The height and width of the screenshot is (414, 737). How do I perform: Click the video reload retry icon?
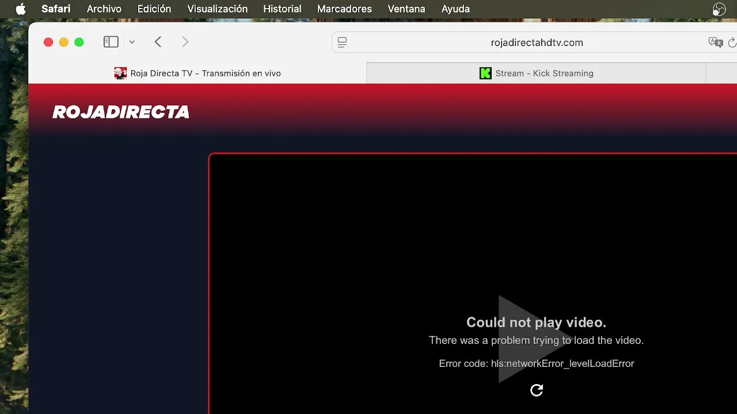pos(537,390)
